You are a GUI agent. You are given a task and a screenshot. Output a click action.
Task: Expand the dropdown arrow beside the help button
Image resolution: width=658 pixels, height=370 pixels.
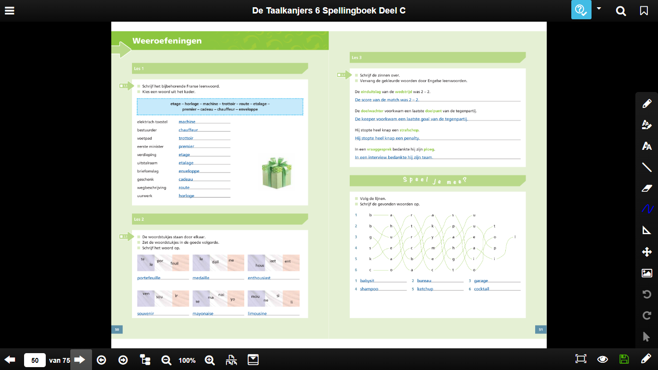pyautogui.click(x=599, y=8)
